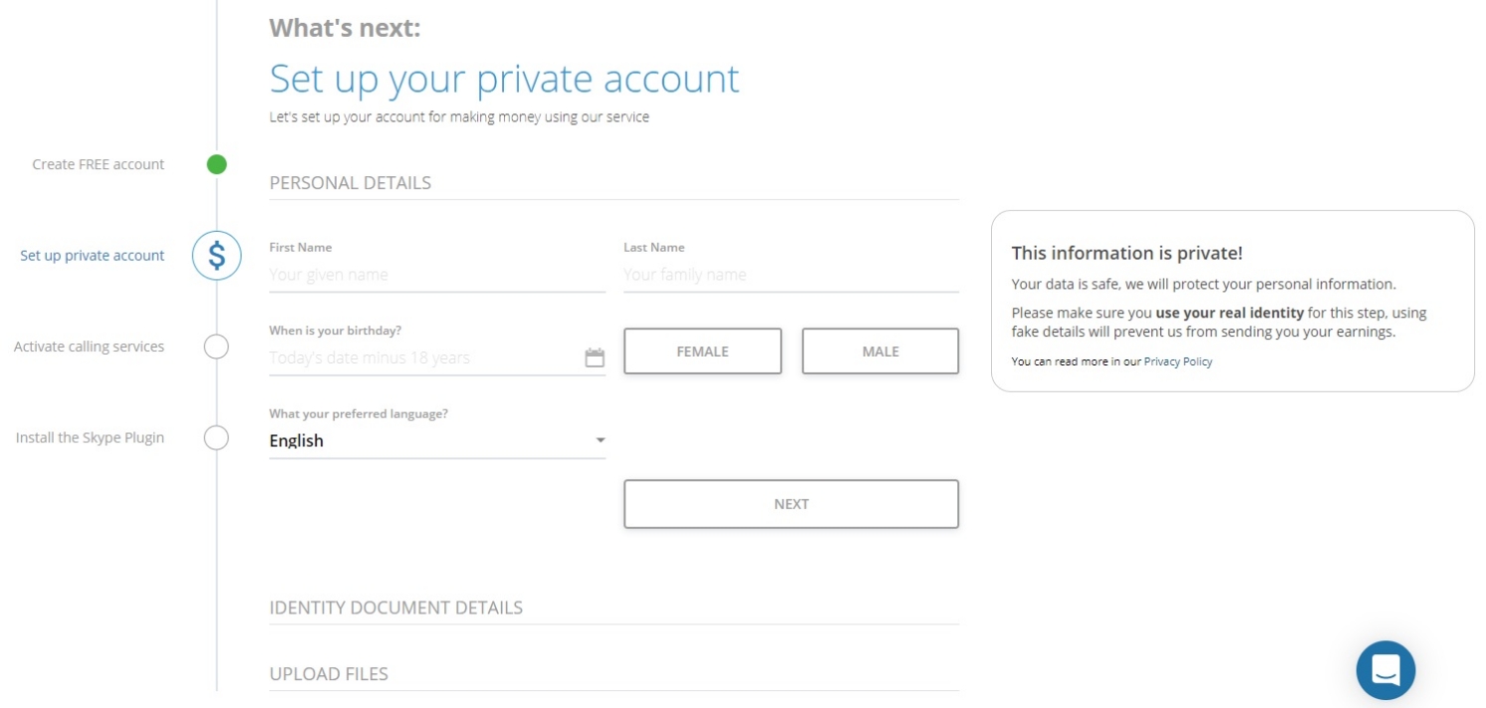
Task: Expand the UPLOAD FILES section
Action: pyautogui.click(x=615, y=674)
